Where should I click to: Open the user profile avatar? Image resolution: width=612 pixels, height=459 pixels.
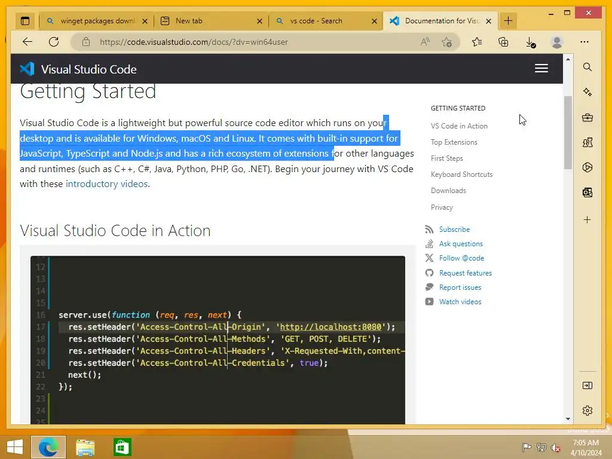557,42
